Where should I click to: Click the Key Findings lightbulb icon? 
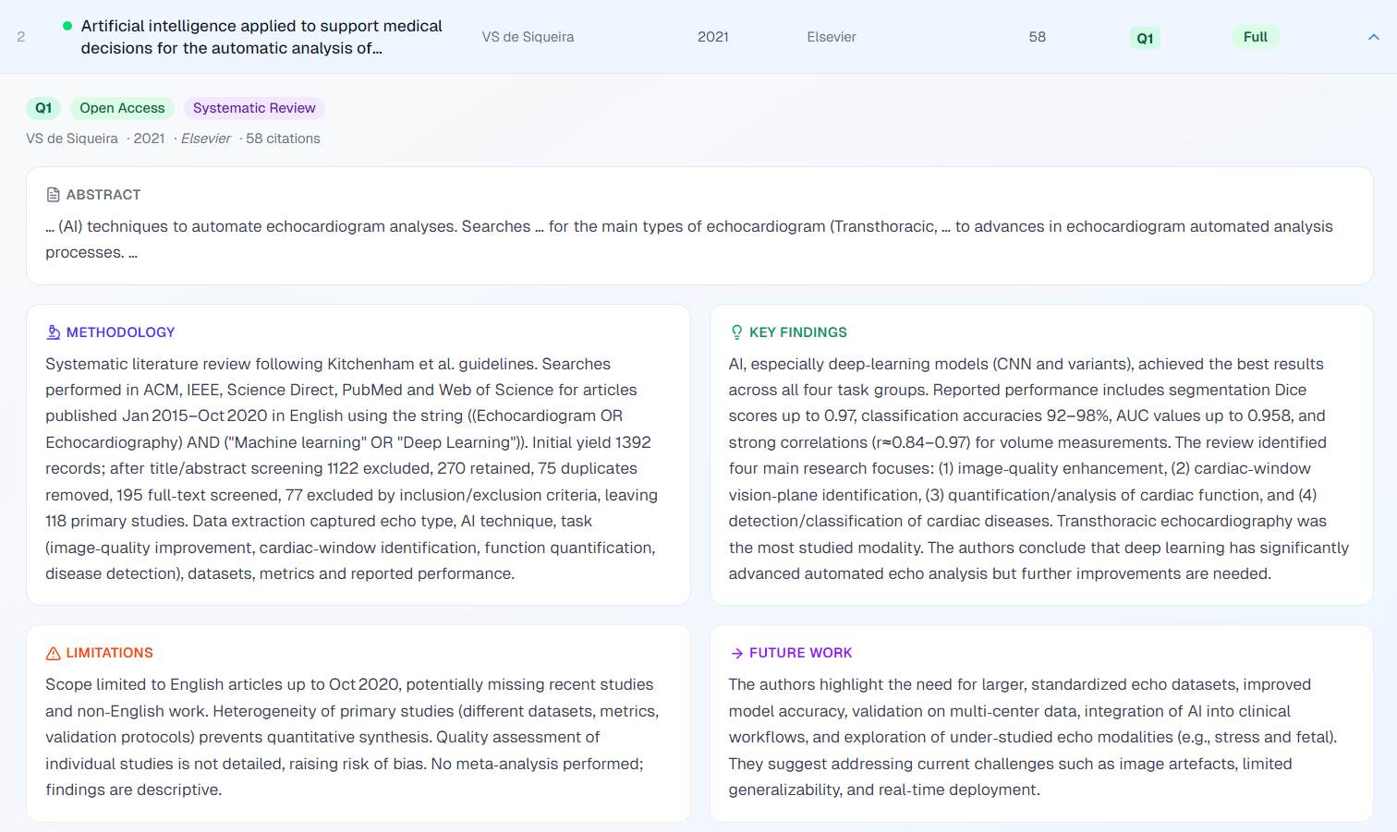(x=736, y=332)
